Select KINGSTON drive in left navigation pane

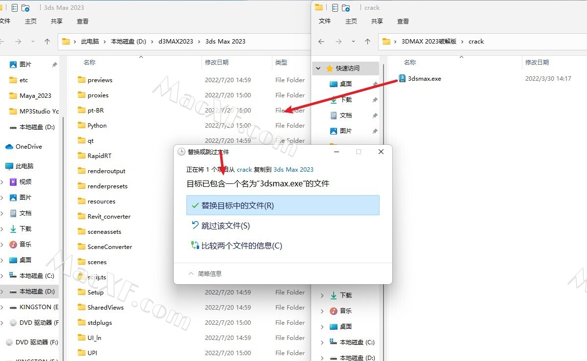33,307
